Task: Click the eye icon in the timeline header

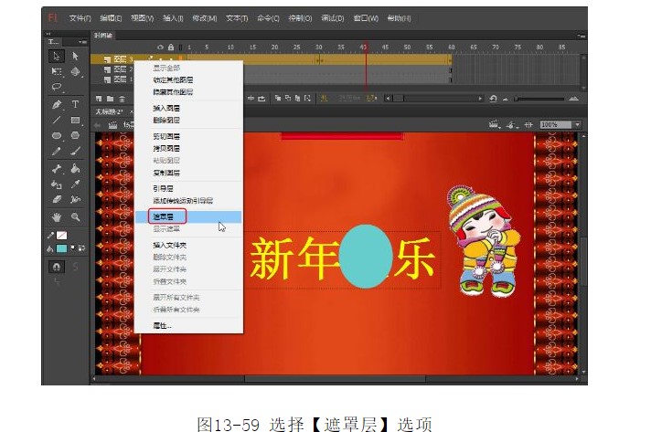Action: pyautogui.click(x=161, y=47)
